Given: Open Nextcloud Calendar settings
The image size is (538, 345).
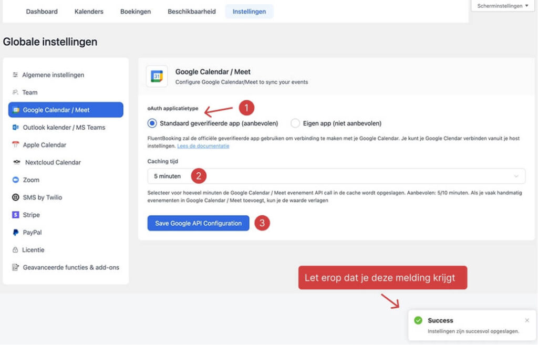Looking at the screenshot, I should [66, 162].
